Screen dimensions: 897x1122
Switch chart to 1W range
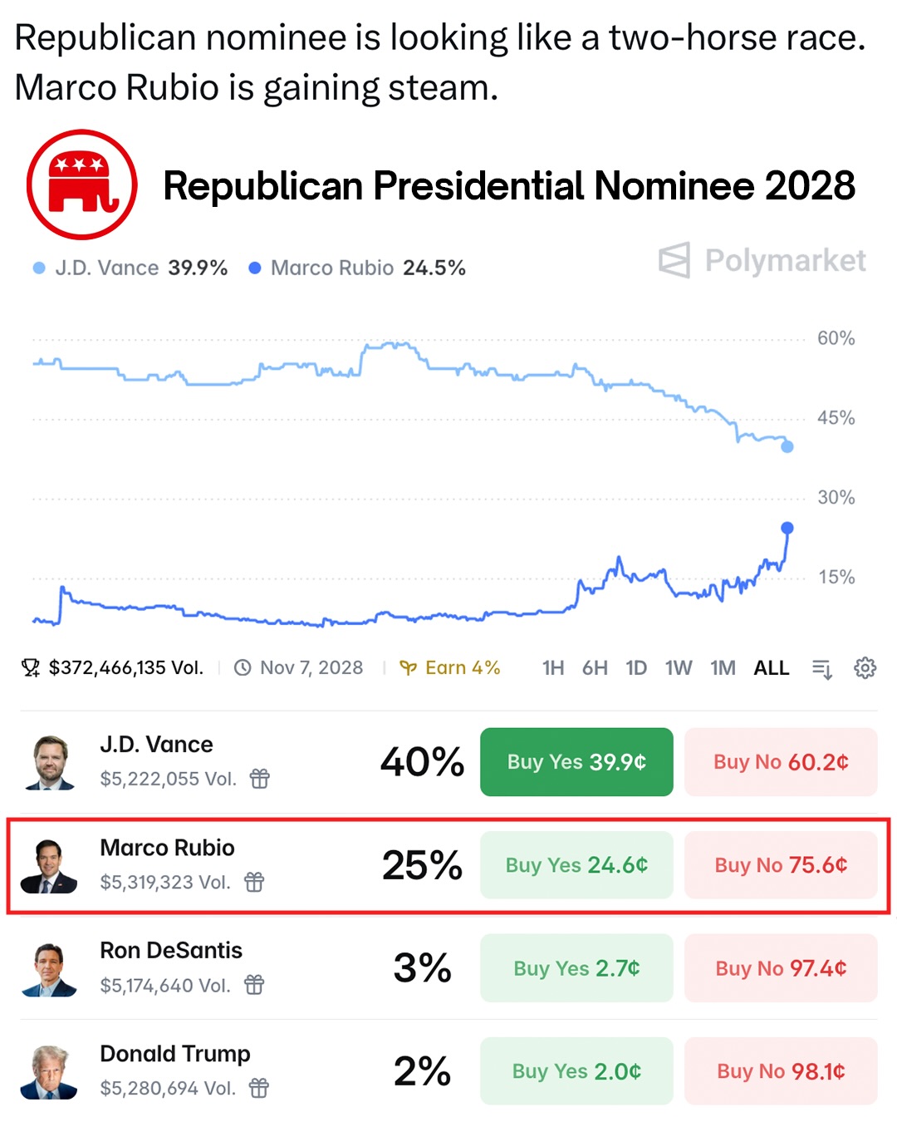click(x=679, y=668)
